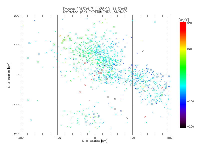Select the x-axis tick label "-200"
Screen dimensions: 200x150
coord(20,138)
